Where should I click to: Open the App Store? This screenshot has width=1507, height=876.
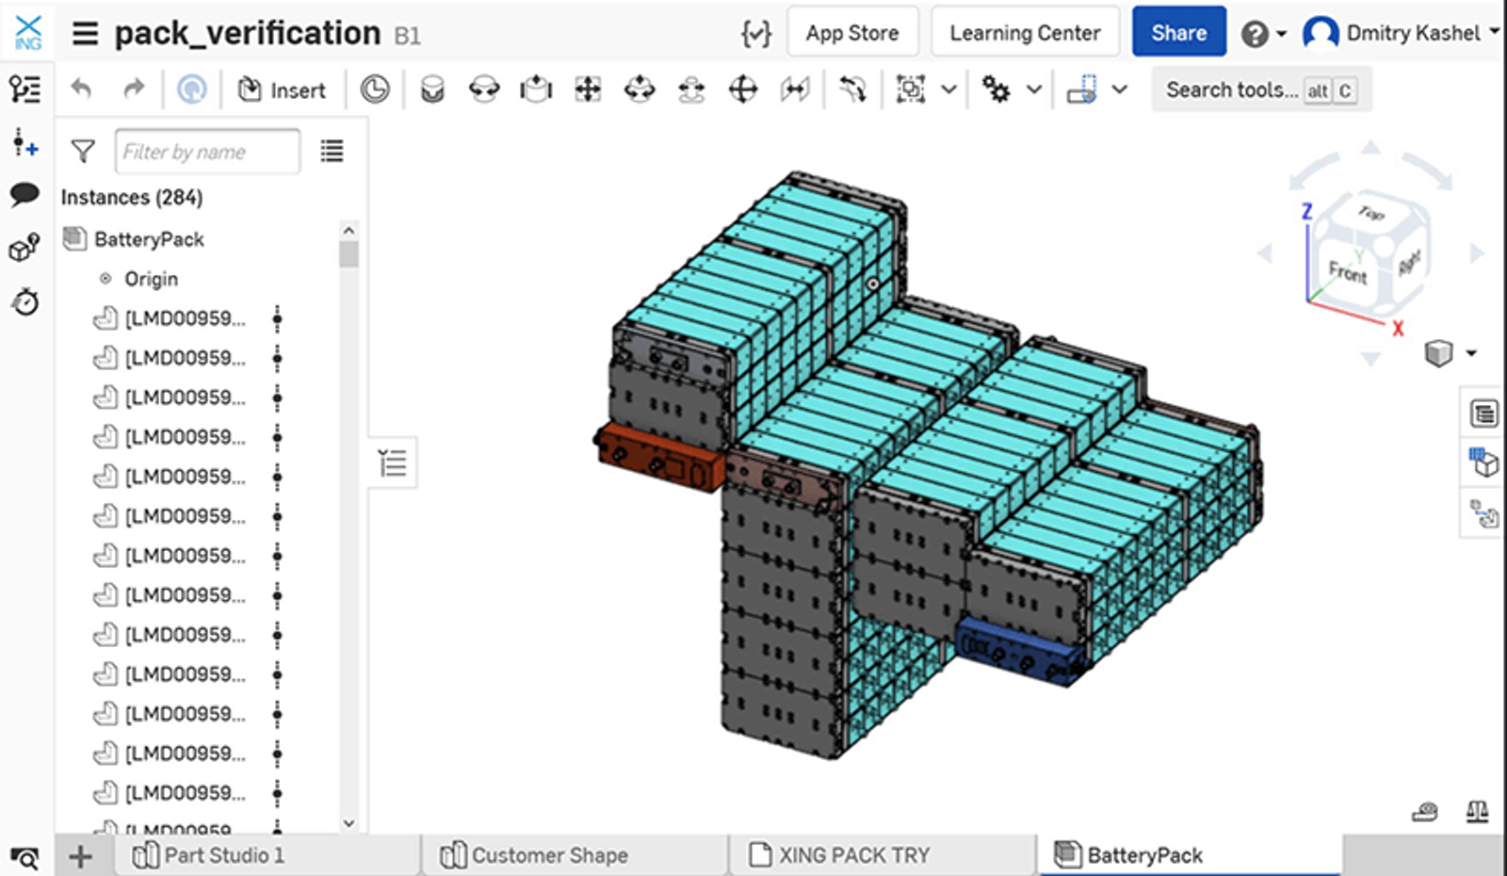852,31
